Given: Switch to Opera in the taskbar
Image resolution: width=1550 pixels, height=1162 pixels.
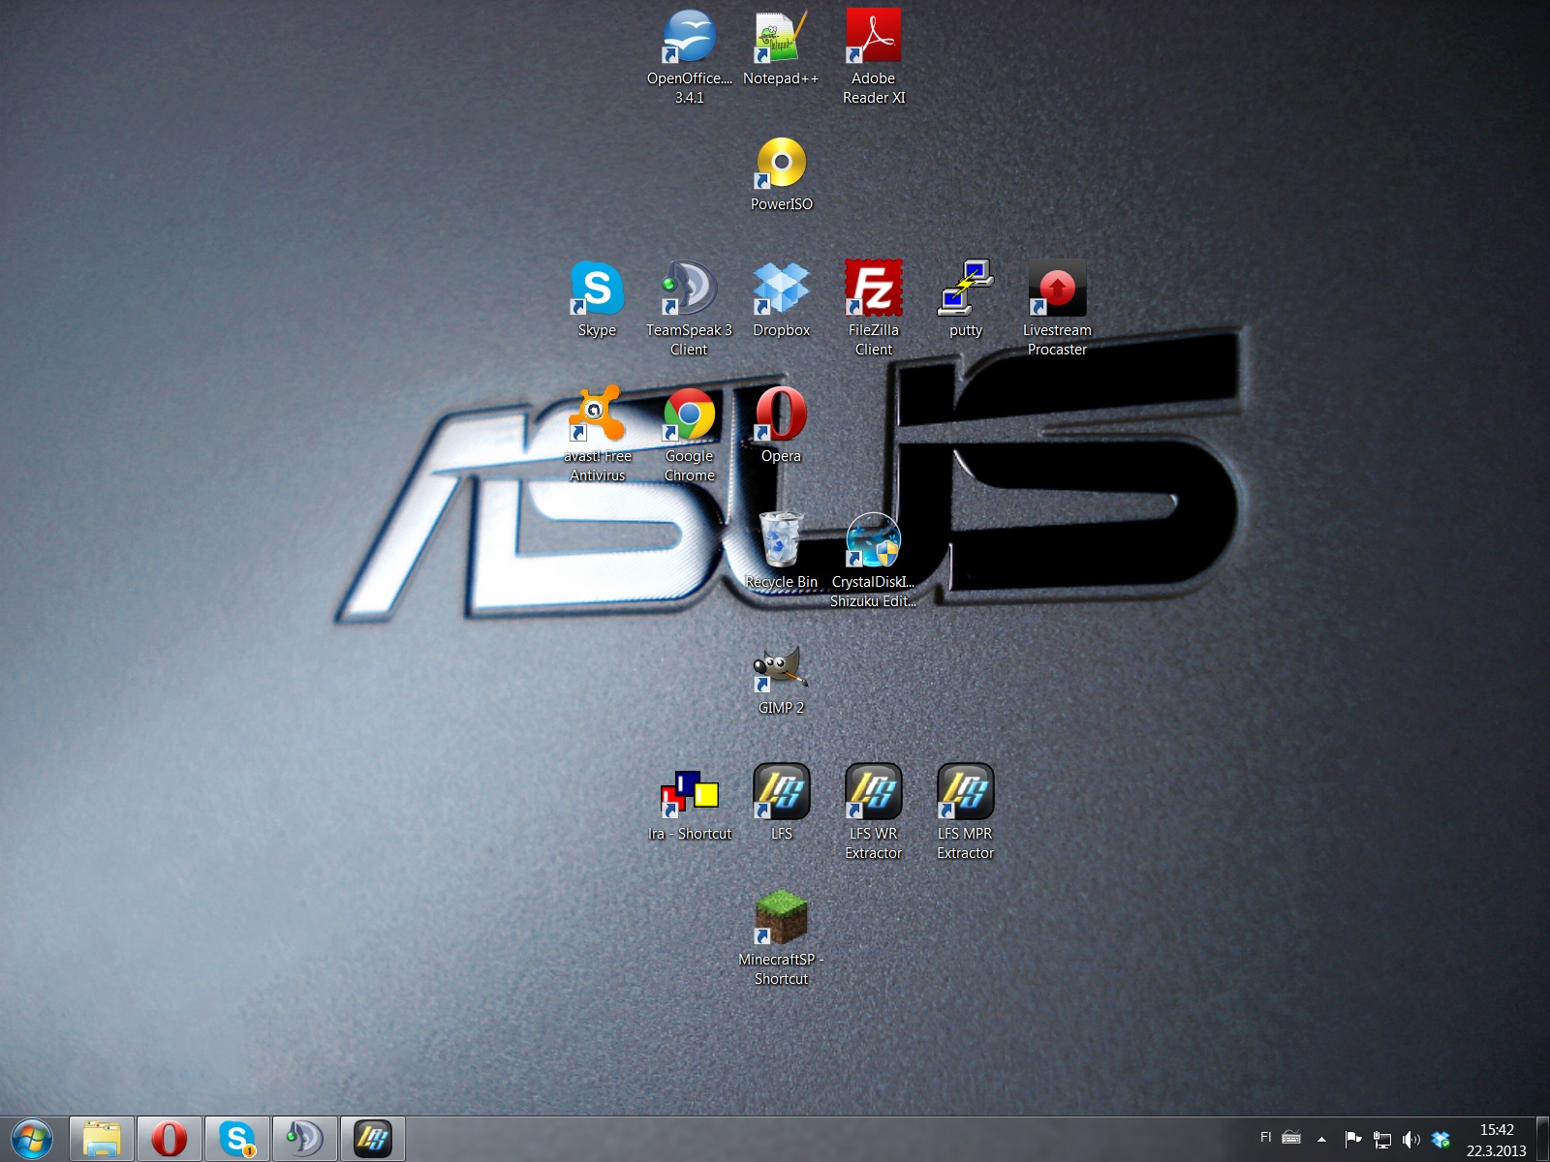Looking at the screenshot, I should 170,1138.
